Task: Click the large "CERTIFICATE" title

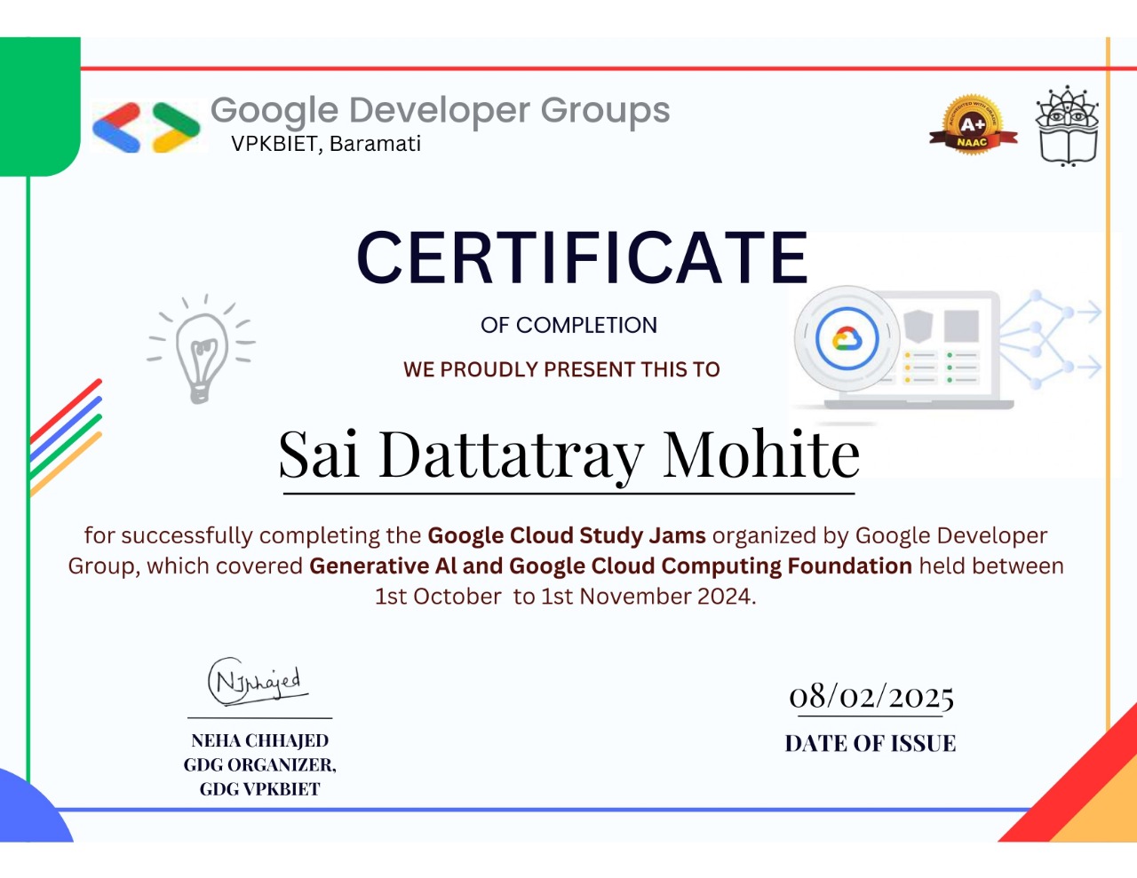Action: pos(583,257)
